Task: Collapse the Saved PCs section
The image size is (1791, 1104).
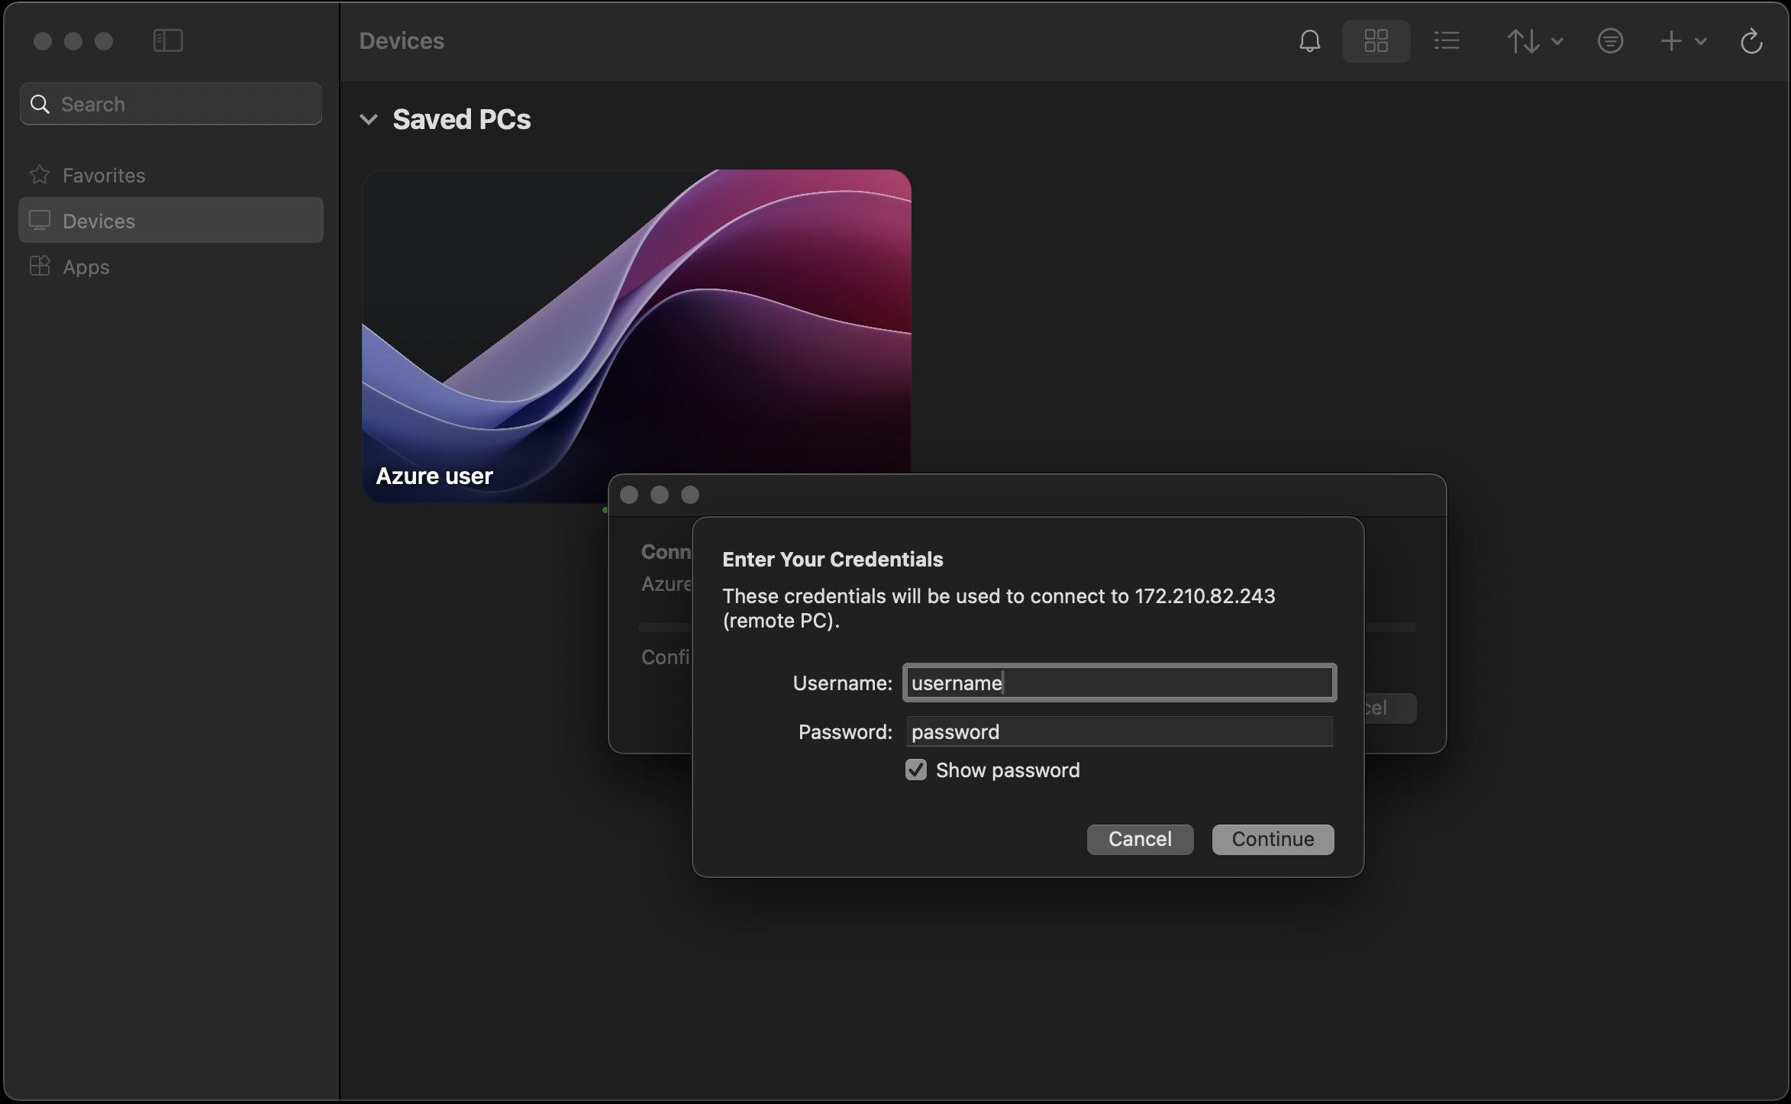Action: click(369, 120)
